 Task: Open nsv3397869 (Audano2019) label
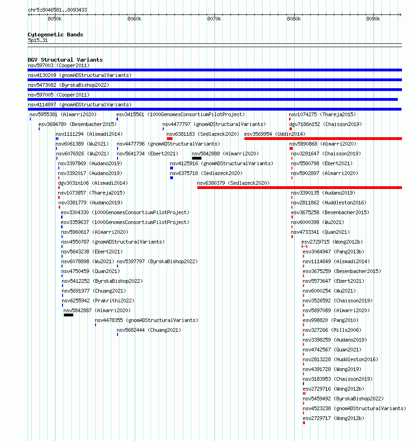pyautogui.click(x=90, y=164)
